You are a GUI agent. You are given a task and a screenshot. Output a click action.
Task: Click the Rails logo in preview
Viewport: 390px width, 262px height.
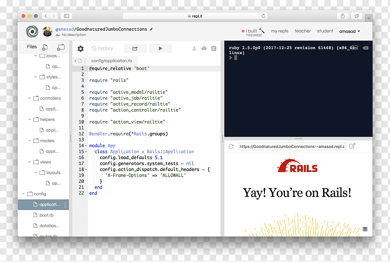297,166
